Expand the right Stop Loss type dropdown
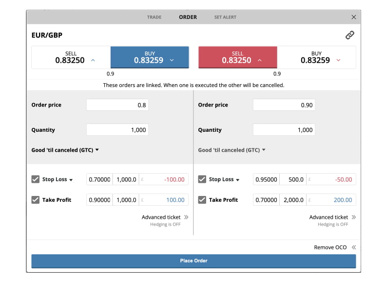The width and height of the screenshot is (386, 283). coord(238,180)
